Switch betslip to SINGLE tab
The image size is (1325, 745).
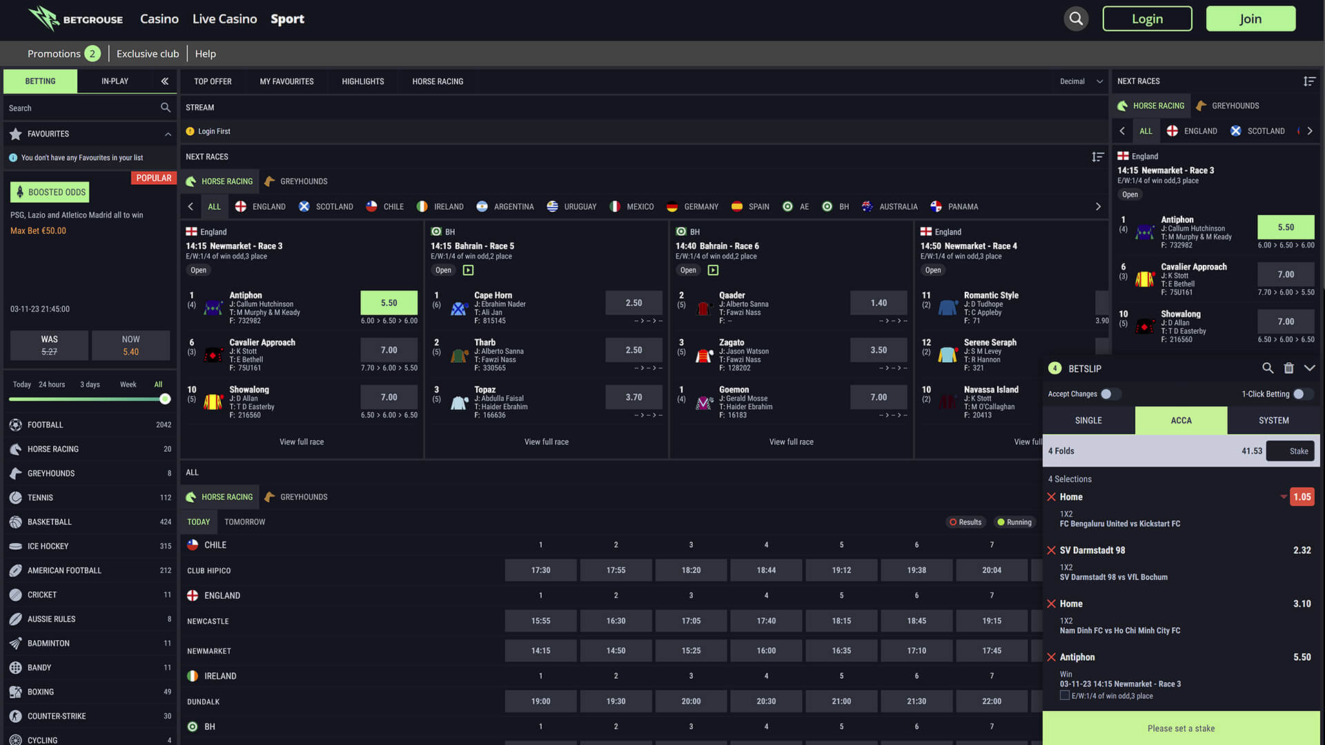tap(1088, 420)
